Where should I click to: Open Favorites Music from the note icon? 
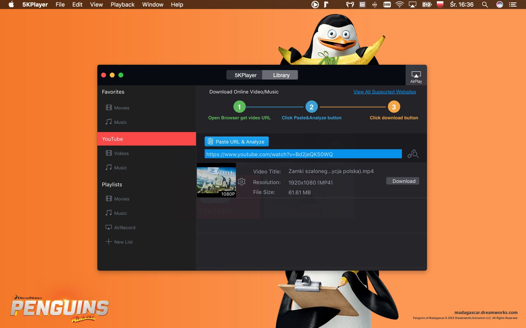(109, 122)
